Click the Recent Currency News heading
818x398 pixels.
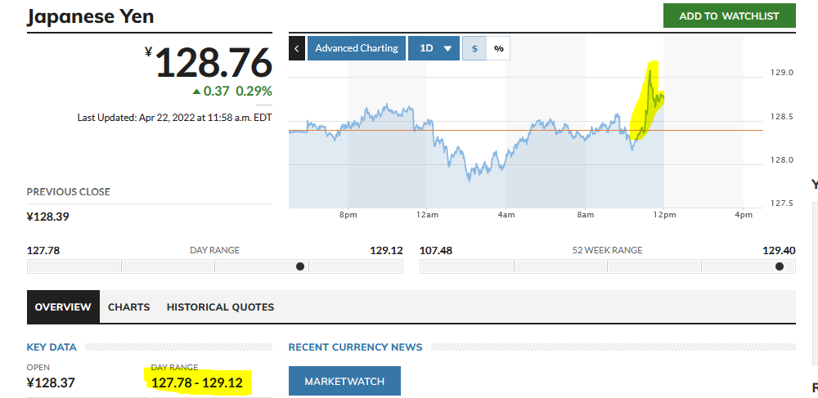(355, 347)
